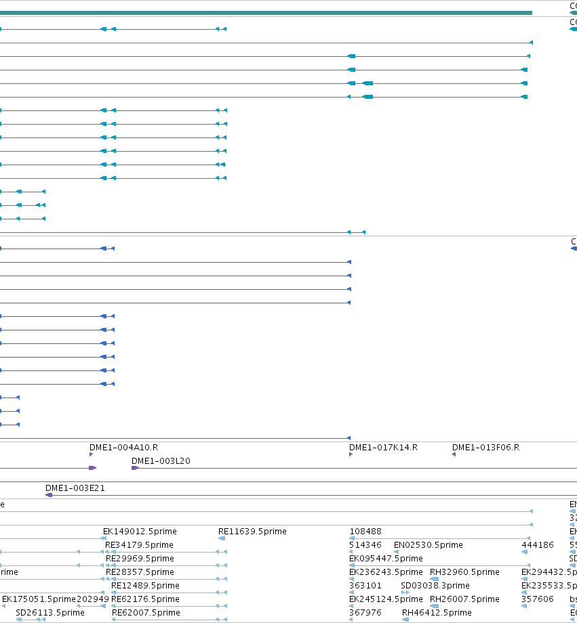
Task: Select the thick teal gene span bar
Action: coord(266,13)
